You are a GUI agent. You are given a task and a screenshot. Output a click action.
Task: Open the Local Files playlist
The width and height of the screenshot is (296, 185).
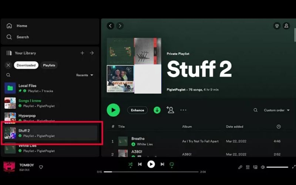pyautogui.click(x=50, y=88)
